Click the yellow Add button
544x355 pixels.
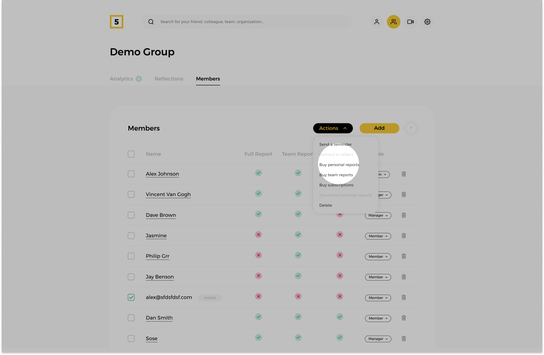(379, 128)
